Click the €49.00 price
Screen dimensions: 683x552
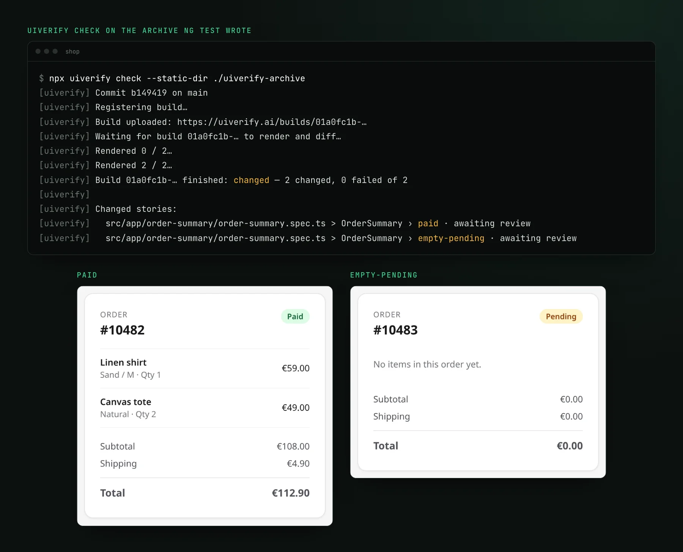point(296,407)
